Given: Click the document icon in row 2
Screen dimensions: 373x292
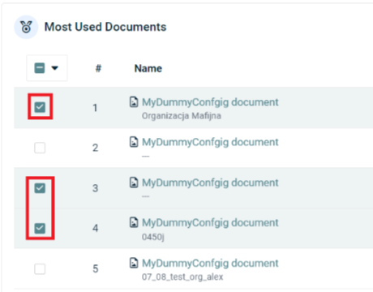Looking at the screenshot, I should point(134,142).
